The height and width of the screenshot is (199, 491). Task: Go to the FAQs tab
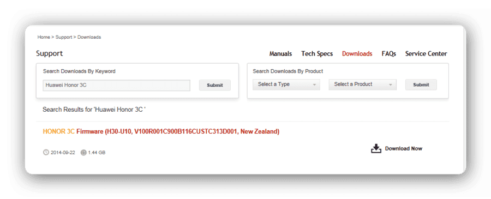click(x=388, y=54)
